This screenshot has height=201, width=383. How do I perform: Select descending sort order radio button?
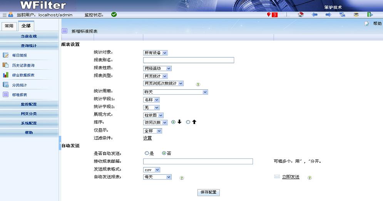173,122
